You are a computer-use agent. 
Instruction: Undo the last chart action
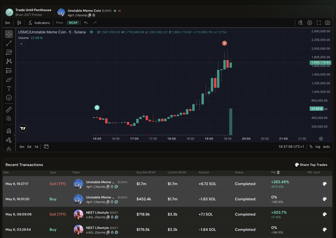86,23
